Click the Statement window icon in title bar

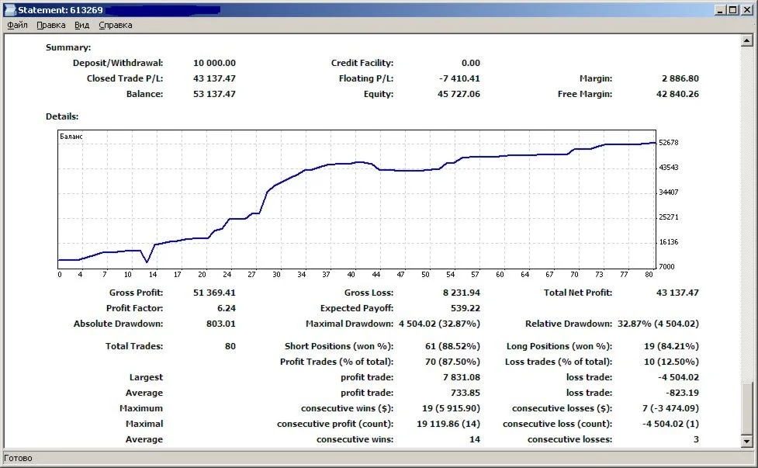pyautogui.click(x=9, y=9)
